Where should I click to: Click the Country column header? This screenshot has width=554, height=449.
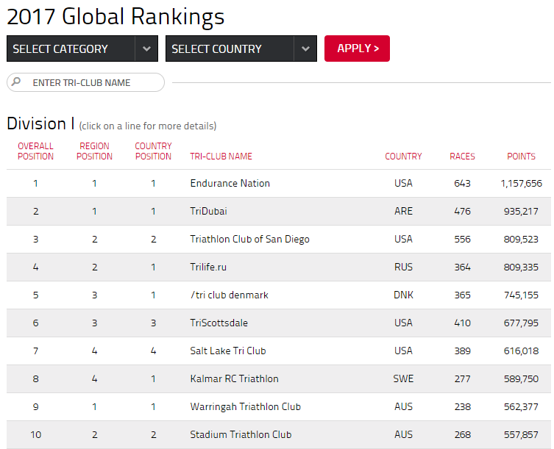(x=403, y=157)
